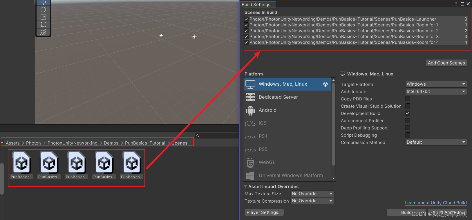Select the combined Transform tool
Image resolution: width=472 pixels, height=220 pixels.
[x=43, y=32]
